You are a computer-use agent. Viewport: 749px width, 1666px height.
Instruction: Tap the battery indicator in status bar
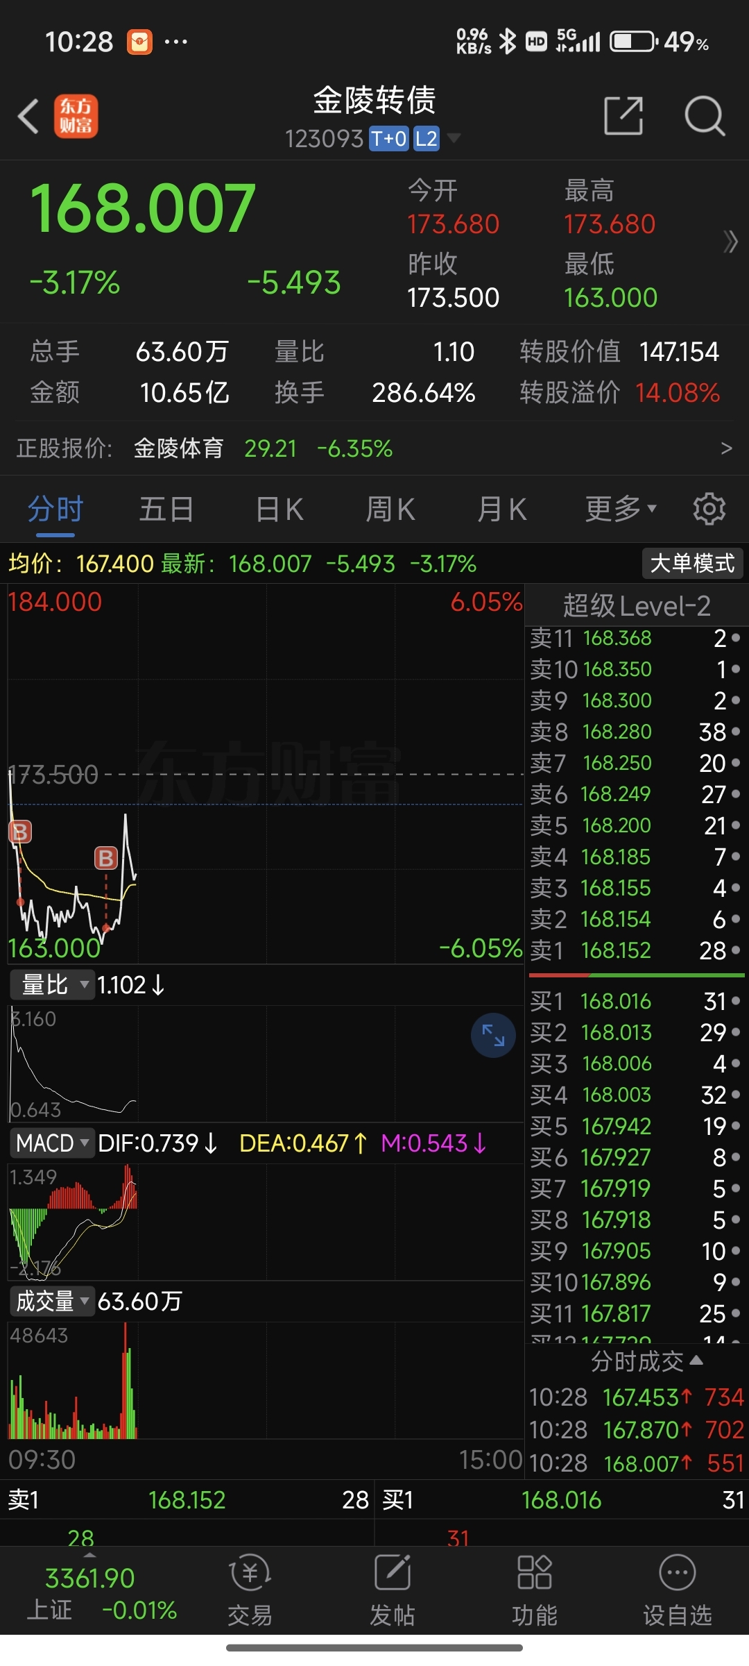click(634, 42)
